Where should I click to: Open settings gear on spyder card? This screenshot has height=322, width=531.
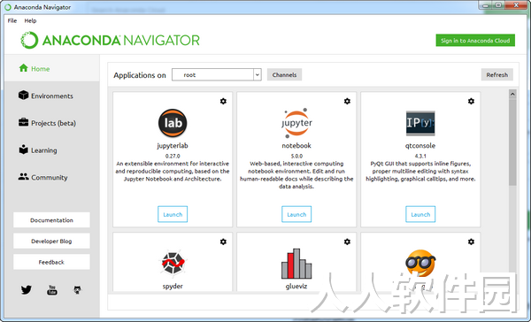[223, 241]
